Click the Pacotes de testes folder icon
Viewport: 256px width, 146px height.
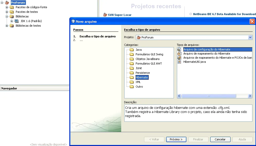click(12, 12)
